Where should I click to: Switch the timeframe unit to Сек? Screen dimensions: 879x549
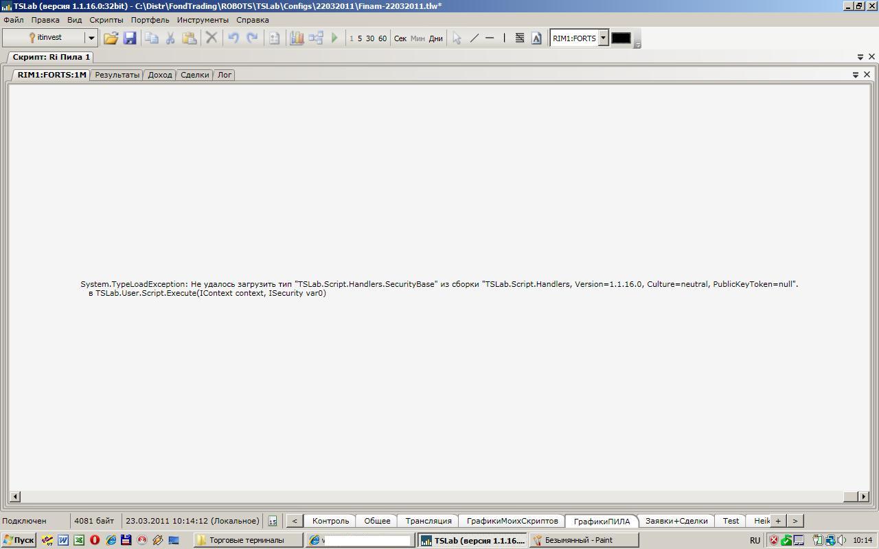(400, 38)
